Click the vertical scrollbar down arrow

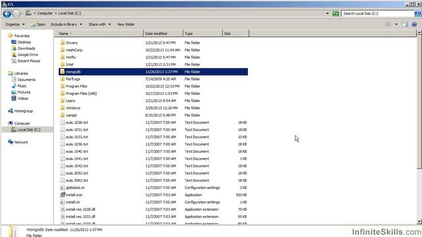(x=419, y=221)
